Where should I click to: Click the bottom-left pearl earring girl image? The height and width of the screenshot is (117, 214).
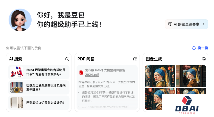153,99
